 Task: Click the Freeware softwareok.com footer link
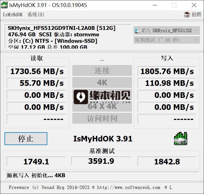[x=90, y=187]
